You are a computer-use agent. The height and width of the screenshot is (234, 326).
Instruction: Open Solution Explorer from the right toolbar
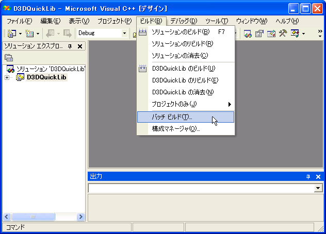coord(248,34)
